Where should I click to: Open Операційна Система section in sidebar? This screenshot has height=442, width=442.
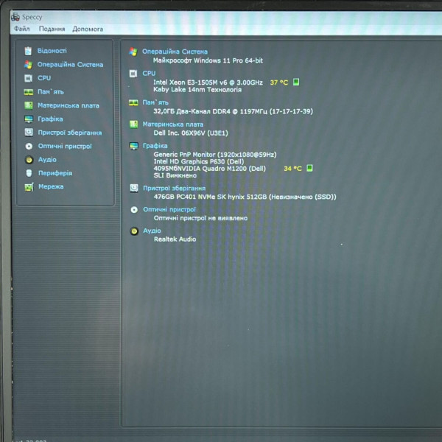70,65
